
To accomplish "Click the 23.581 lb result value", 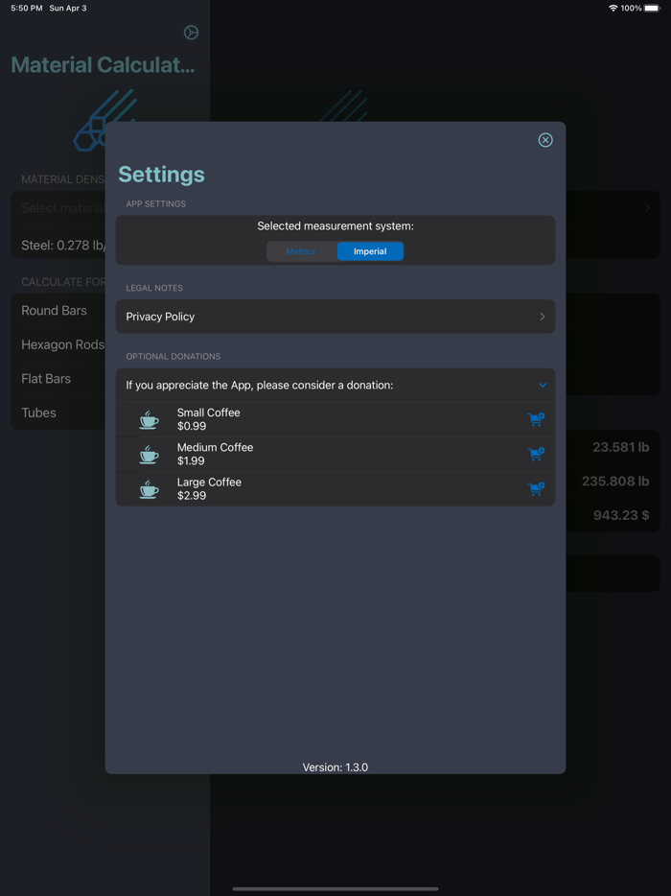I will (621, 447).
